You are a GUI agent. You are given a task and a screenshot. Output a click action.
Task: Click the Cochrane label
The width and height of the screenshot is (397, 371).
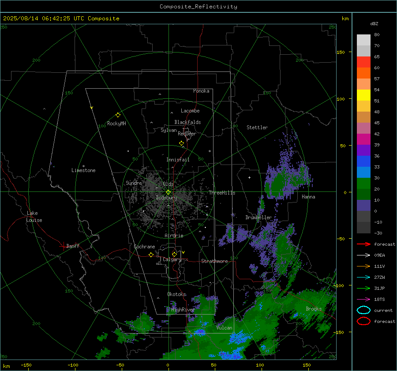pyautogui.click(x=144, y=247)
